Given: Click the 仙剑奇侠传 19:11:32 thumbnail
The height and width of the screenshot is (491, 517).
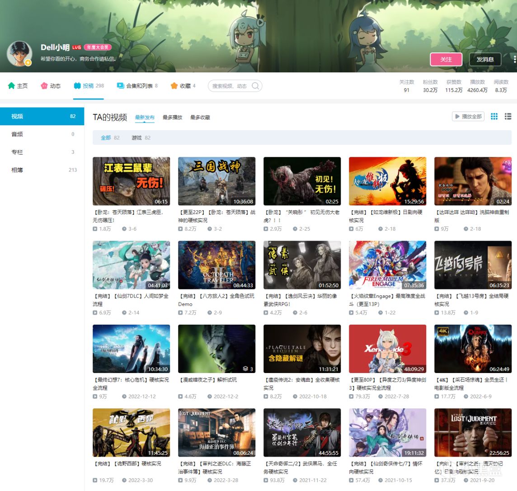Looking at the screenshot, I should pyautogui.click(x=387, y=433).
